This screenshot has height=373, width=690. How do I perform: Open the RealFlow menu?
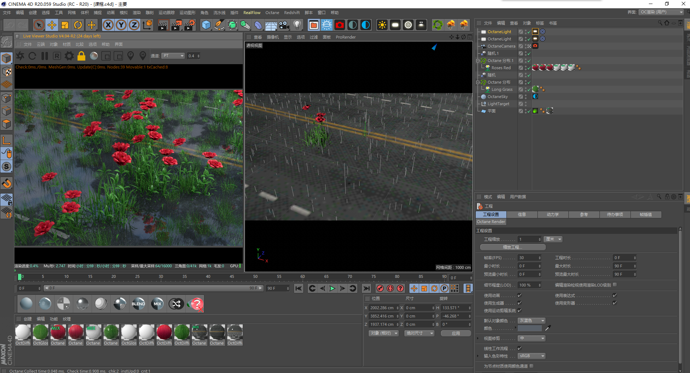pos(252,13)
